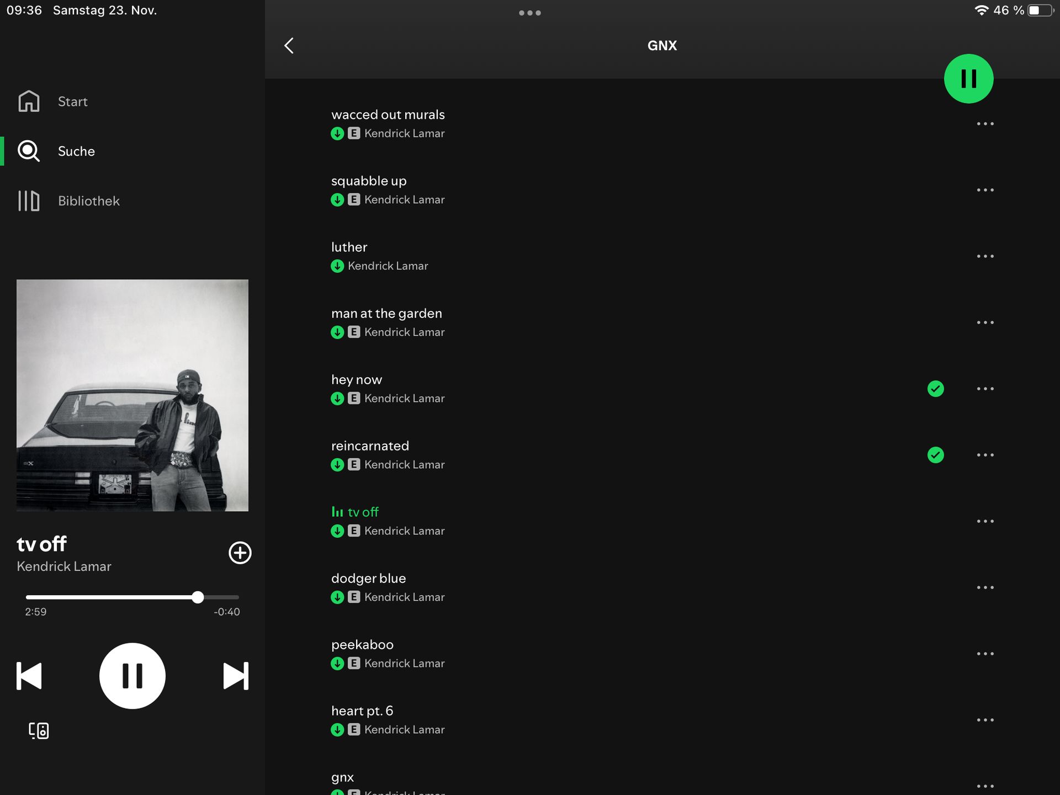Screen dimensions: 1060x795
Task: Open more options for luther
Action: click(985, 256)
